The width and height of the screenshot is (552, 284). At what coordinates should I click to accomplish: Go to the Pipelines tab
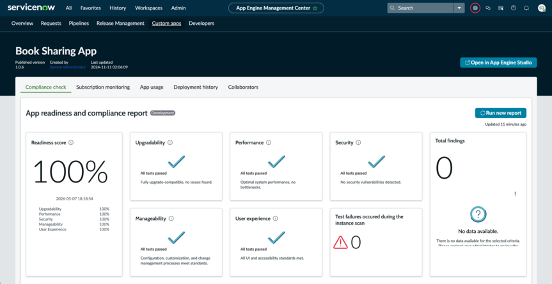pos(79,23)
